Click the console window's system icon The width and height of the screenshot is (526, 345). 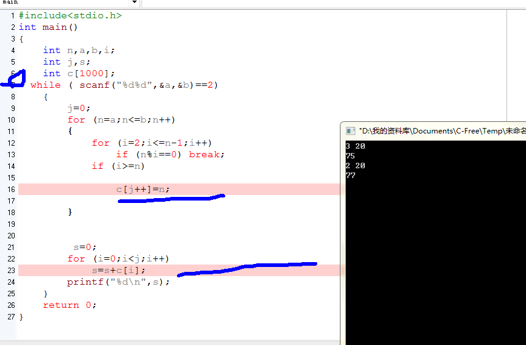(x=350, y=131)
